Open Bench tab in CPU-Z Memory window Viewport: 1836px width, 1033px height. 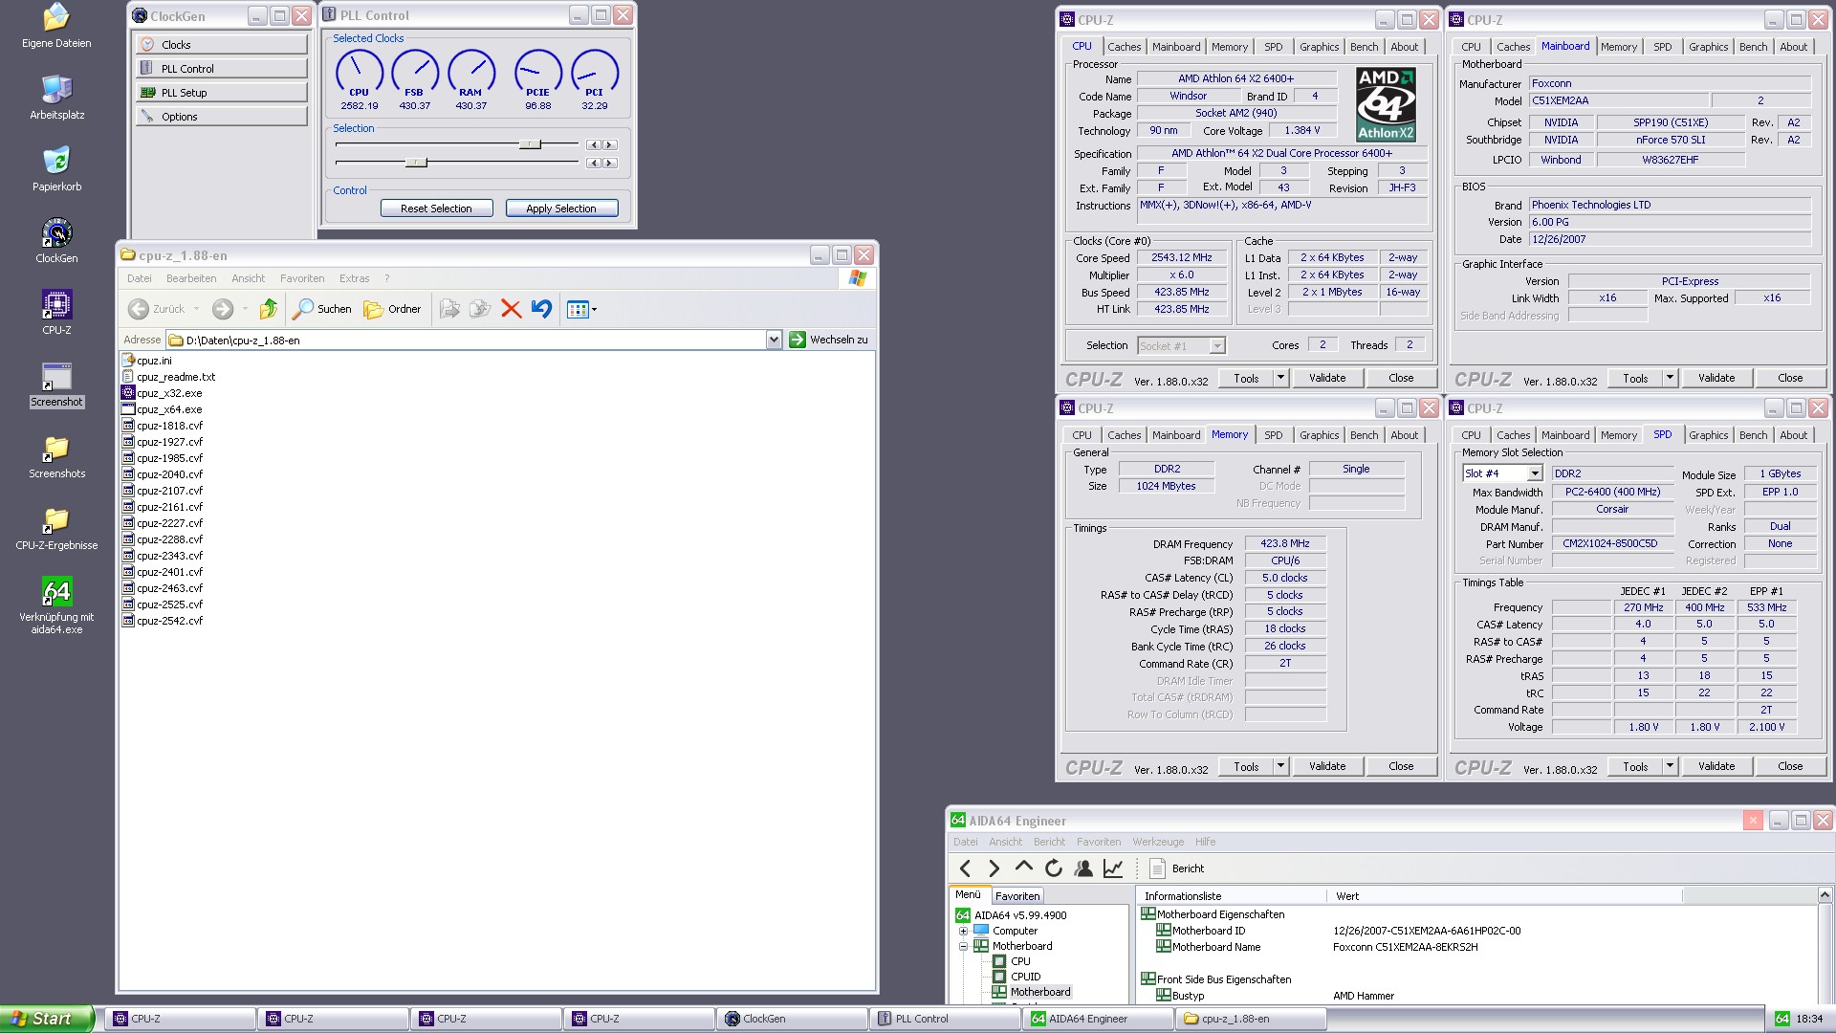pos(1364,435)
